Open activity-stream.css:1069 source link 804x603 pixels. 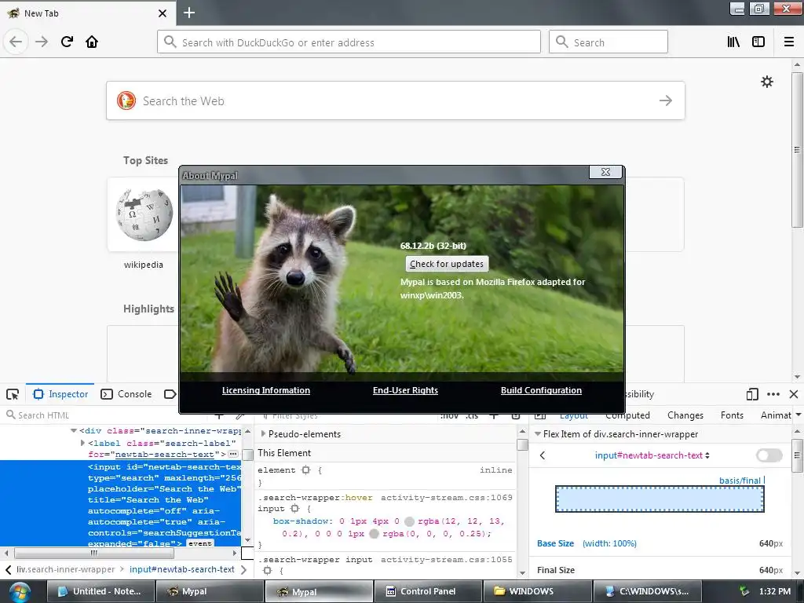click(446, 497)
